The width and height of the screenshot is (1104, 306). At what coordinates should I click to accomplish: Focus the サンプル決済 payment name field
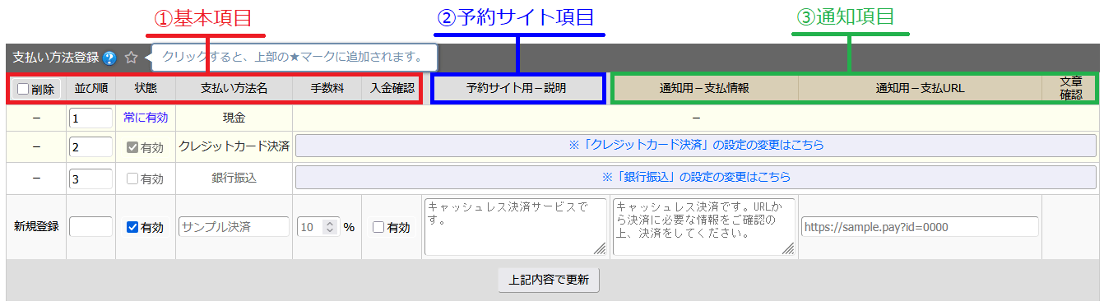234,227
